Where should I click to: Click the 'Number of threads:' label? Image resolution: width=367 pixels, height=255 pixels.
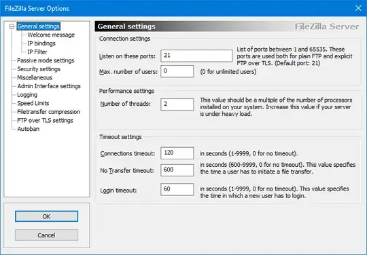(126, 104)
